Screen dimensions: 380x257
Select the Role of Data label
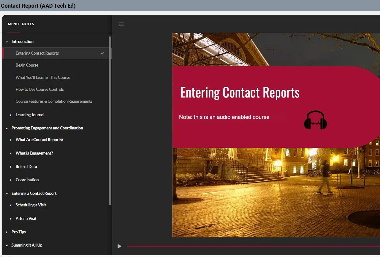[26, 167]
